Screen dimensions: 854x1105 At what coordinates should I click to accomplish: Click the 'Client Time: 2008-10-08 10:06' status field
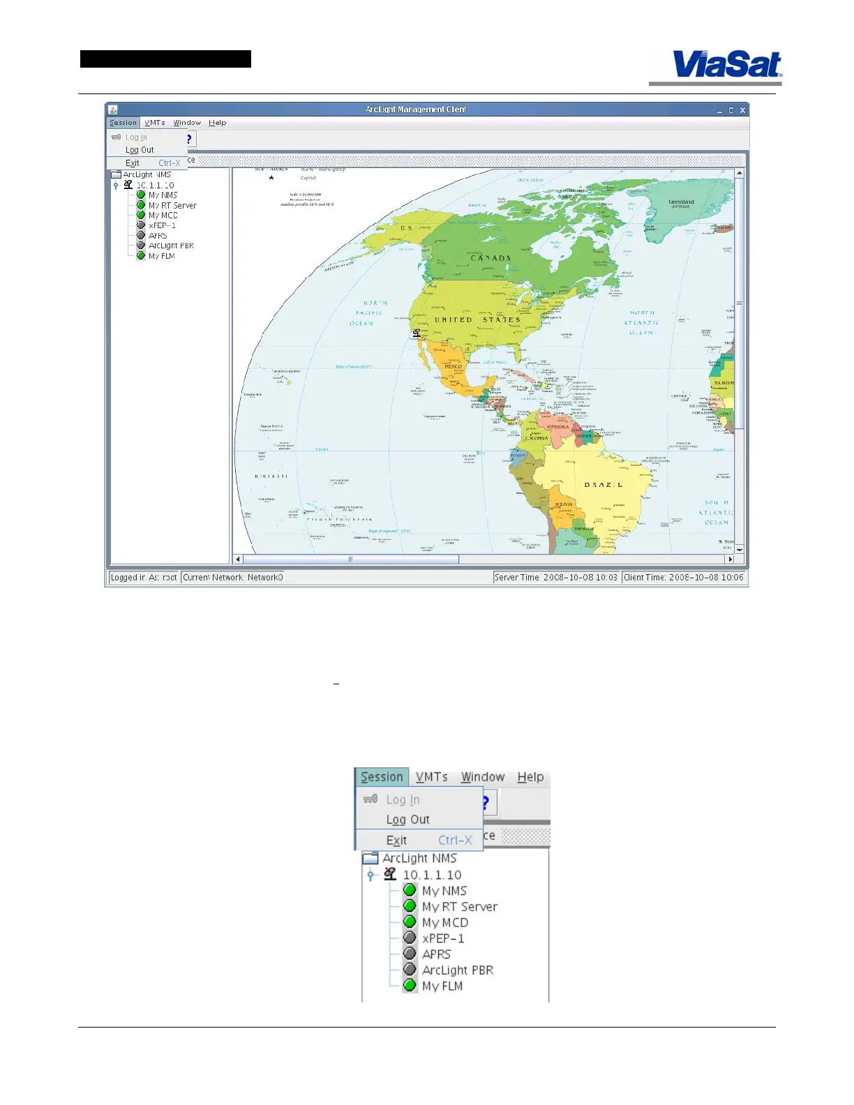684,578
